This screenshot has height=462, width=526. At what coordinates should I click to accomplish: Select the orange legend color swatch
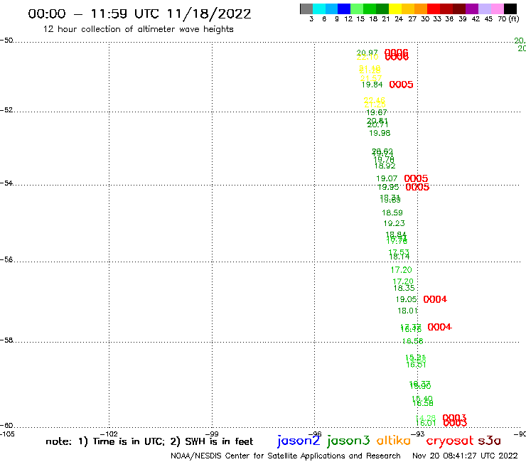pyautogui.click(x=421, y=9)
